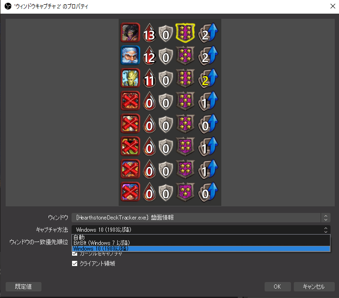This screenshot has width=339, height=298.
Task: Click the ウィンドウの一致優先順位 label
Action: point(39,242)
